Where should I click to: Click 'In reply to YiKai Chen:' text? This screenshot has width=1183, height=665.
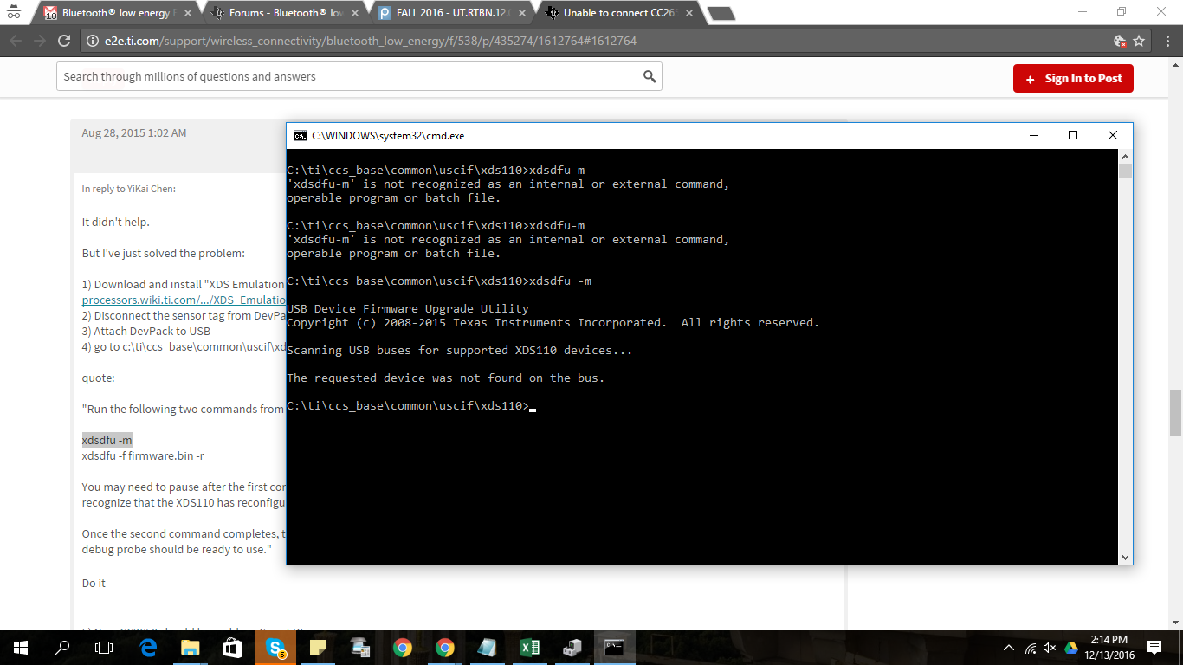[x=129, y=189]
